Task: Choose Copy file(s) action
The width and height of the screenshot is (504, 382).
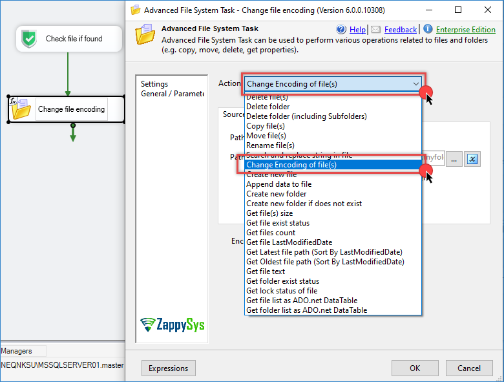Action: point(333,126)
